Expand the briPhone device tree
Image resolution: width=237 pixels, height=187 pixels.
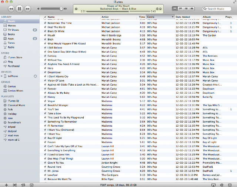(x=1, y=76)
